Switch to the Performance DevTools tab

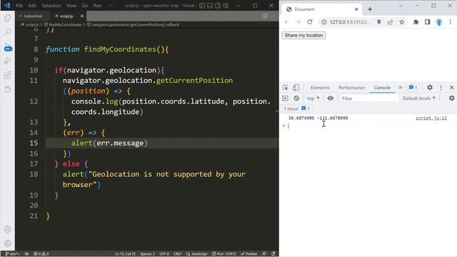point(351,88)
